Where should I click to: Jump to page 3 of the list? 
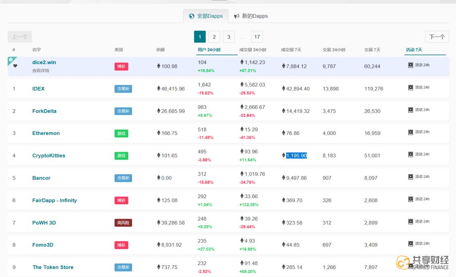pos(228,37)
